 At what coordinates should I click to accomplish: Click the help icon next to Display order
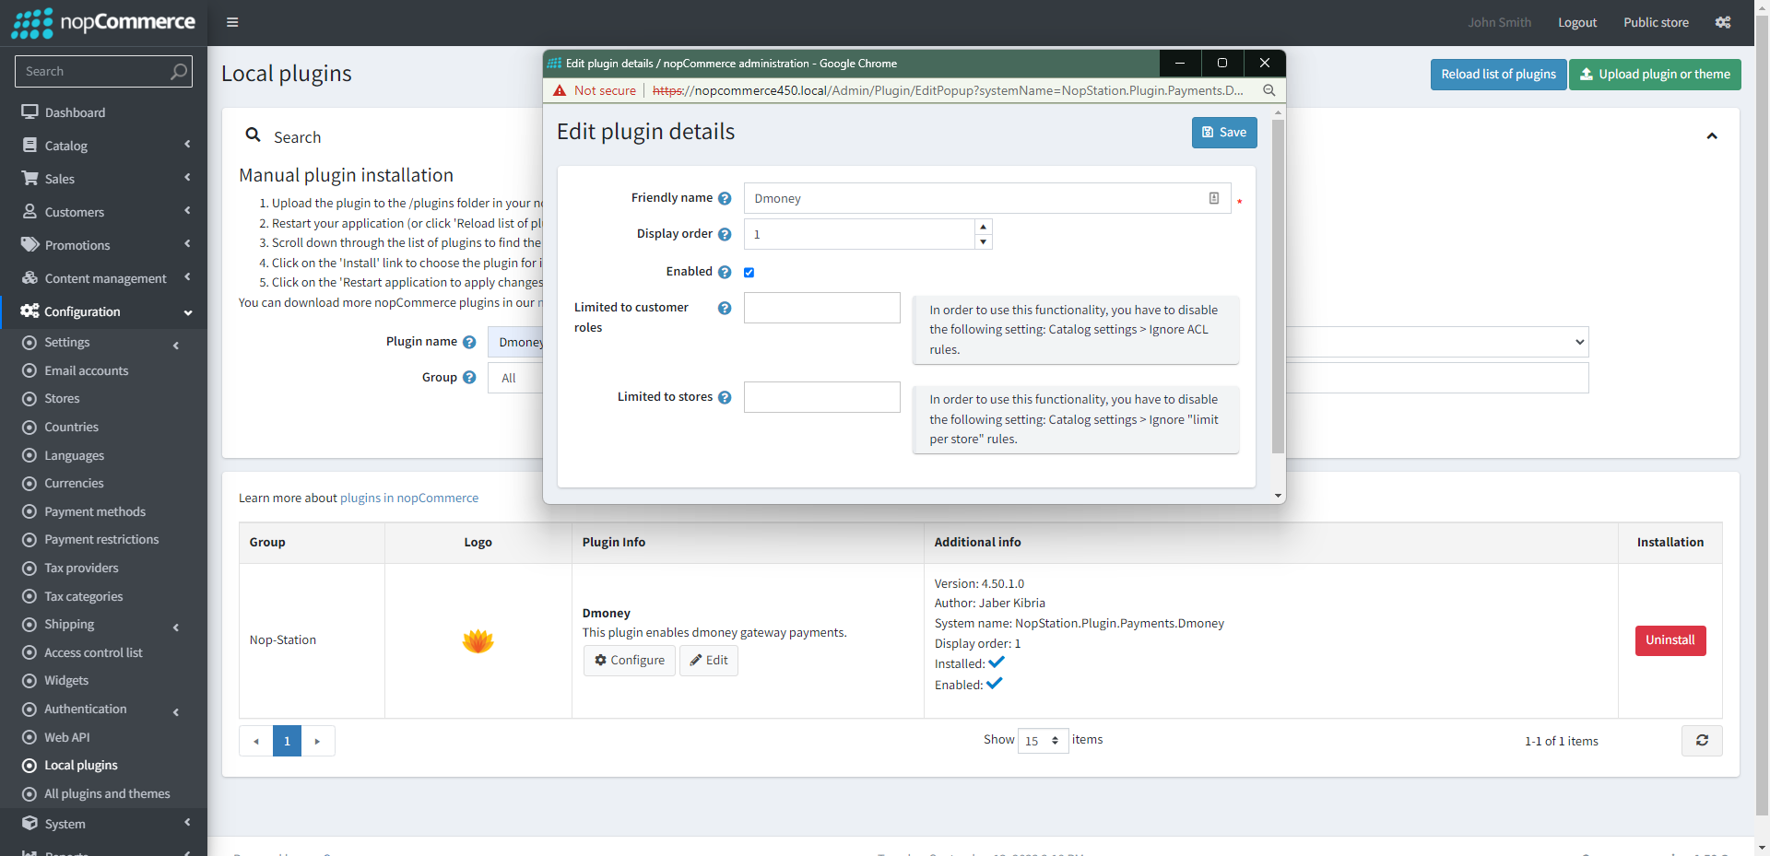click(x=725, y=234)
